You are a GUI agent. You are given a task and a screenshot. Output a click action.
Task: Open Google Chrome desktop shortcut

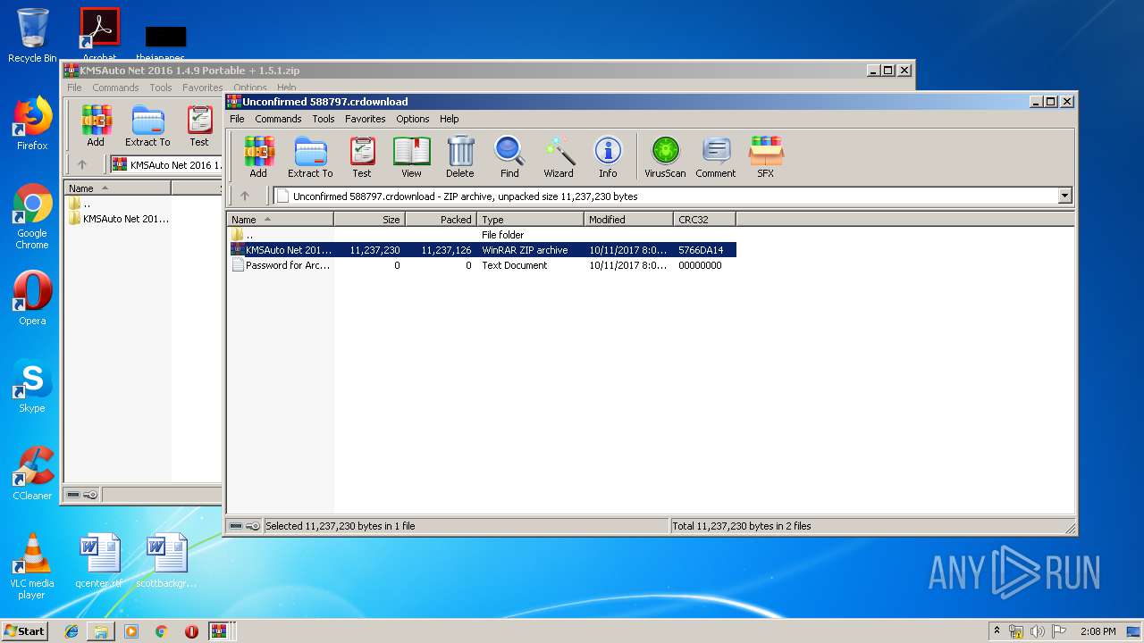tap(32, 216)
